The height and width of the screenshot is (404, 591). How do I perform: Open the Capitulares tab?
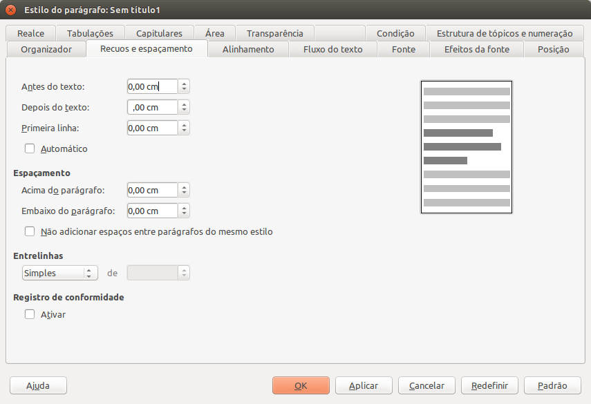click(x=159, y=33)
